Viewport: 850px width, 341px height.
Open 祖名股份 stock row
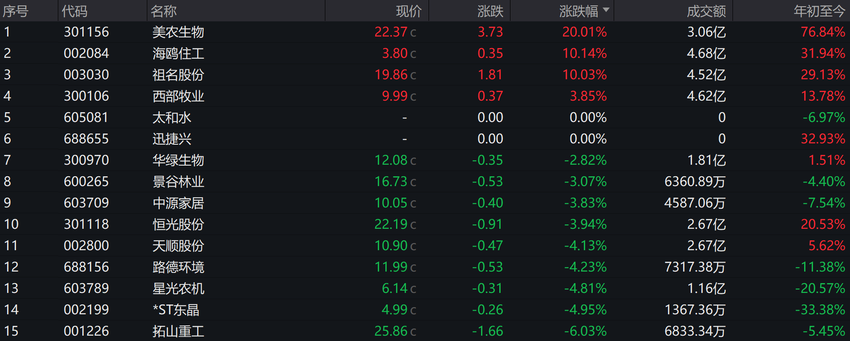(x=178, y=75)
